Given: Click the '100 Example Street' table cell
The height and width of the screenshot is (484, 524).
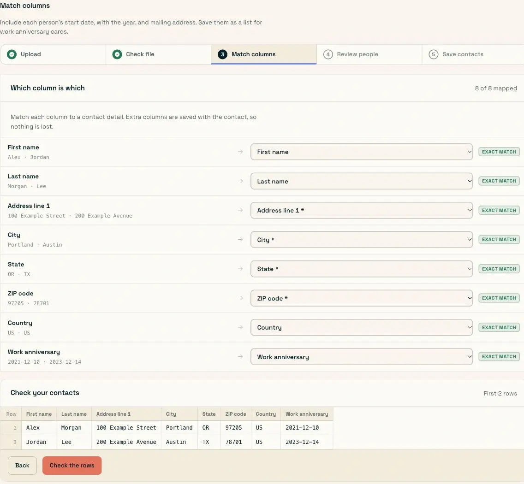Looking at the screenshot, I should coord(126,428).
